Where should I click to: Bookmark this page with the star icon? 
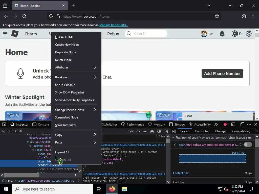tap(217, 16)
